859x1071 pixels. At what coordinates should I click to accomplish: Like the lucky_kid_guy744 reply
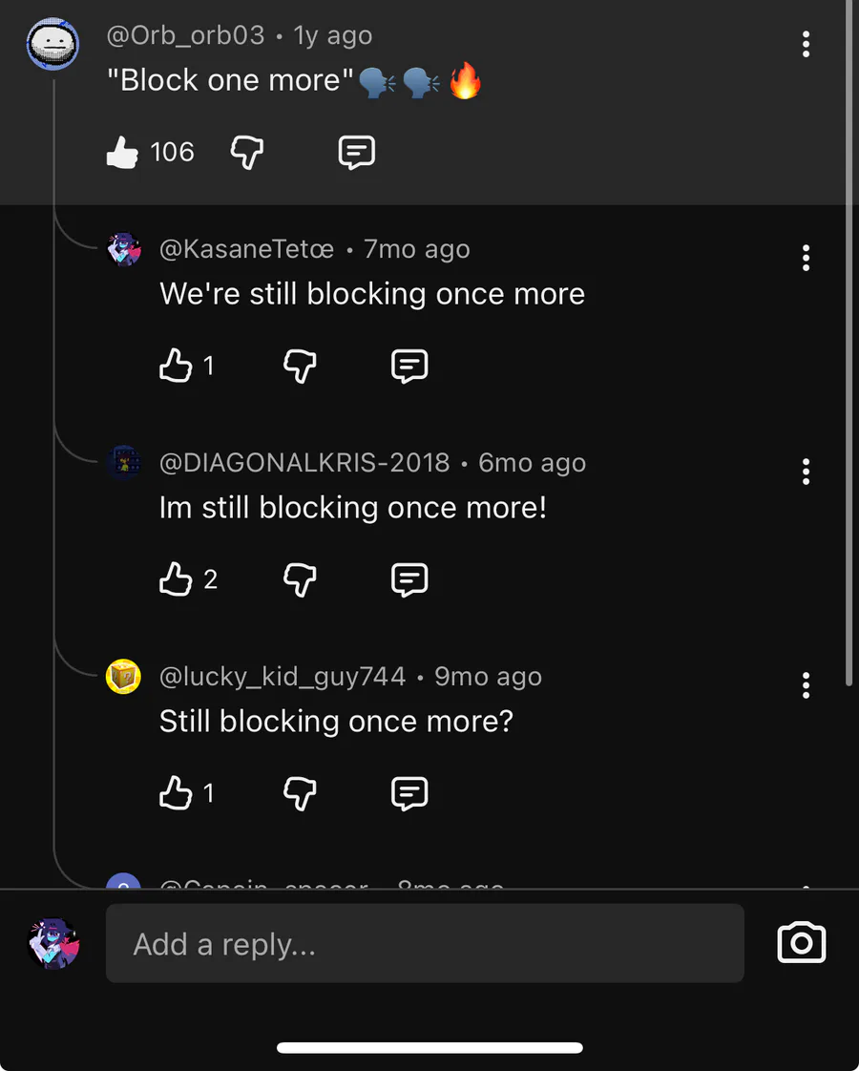coord(176,793)
